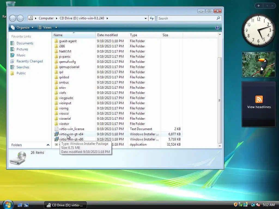Select the qxldod folder icon
279x209 pixels.
56,77
